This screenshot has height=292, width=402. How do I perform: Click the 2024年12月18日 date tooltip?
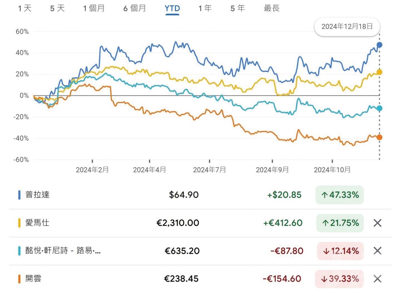347,27
